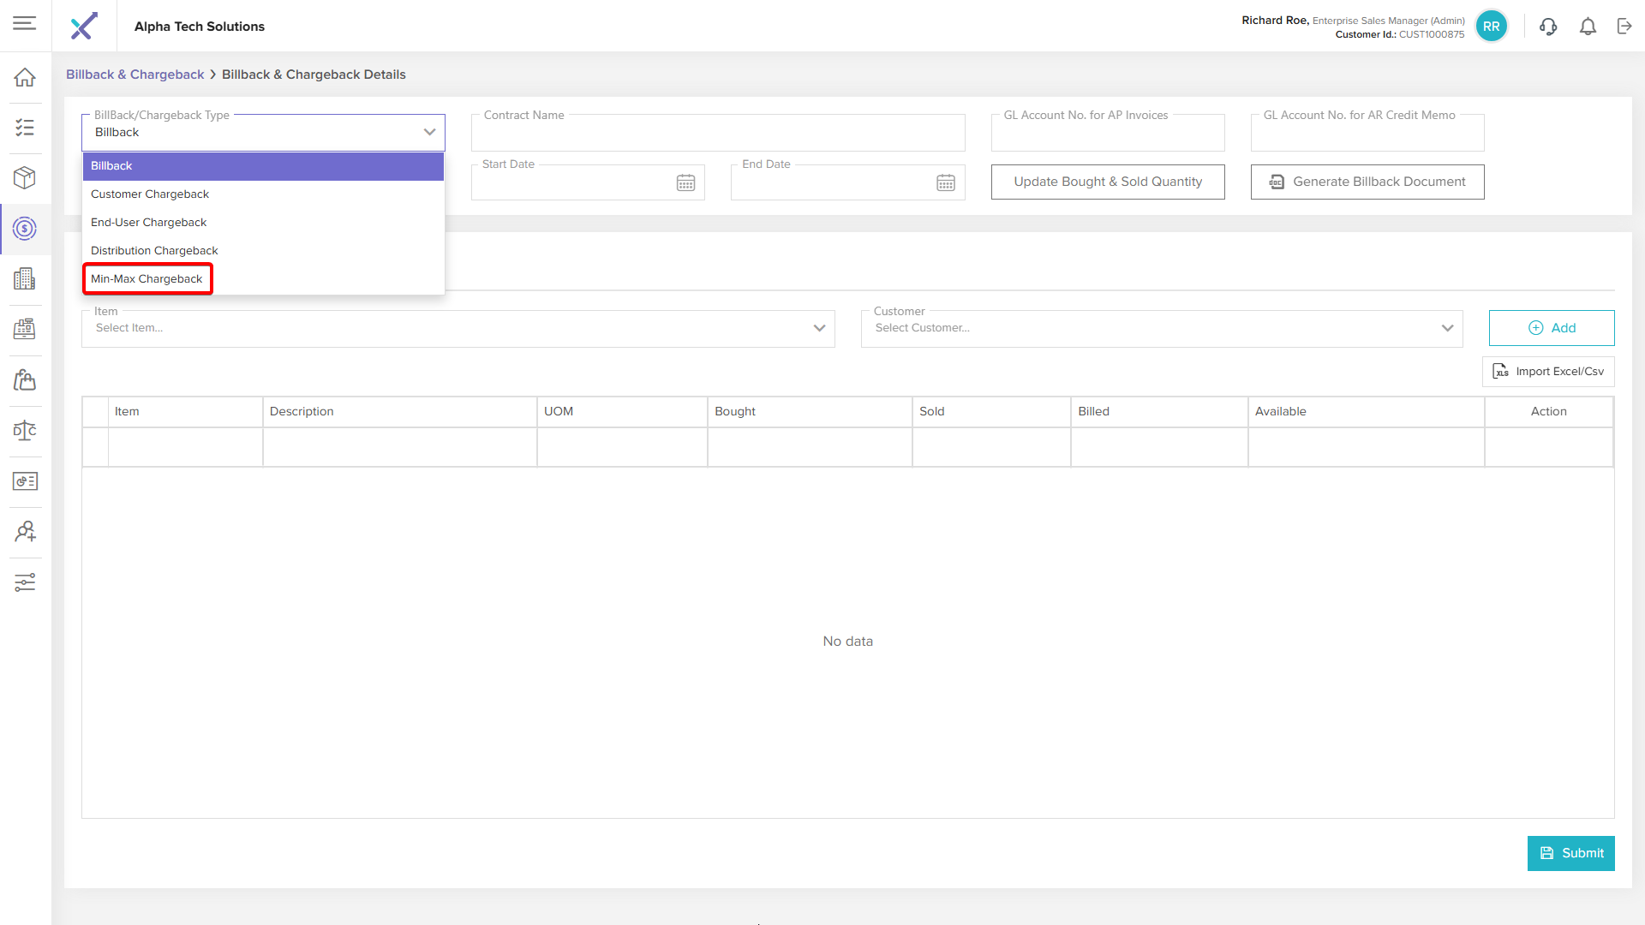Expand the Select Customer dropdown
This screenshot has height=925, width=1645.
(1447, 328)
